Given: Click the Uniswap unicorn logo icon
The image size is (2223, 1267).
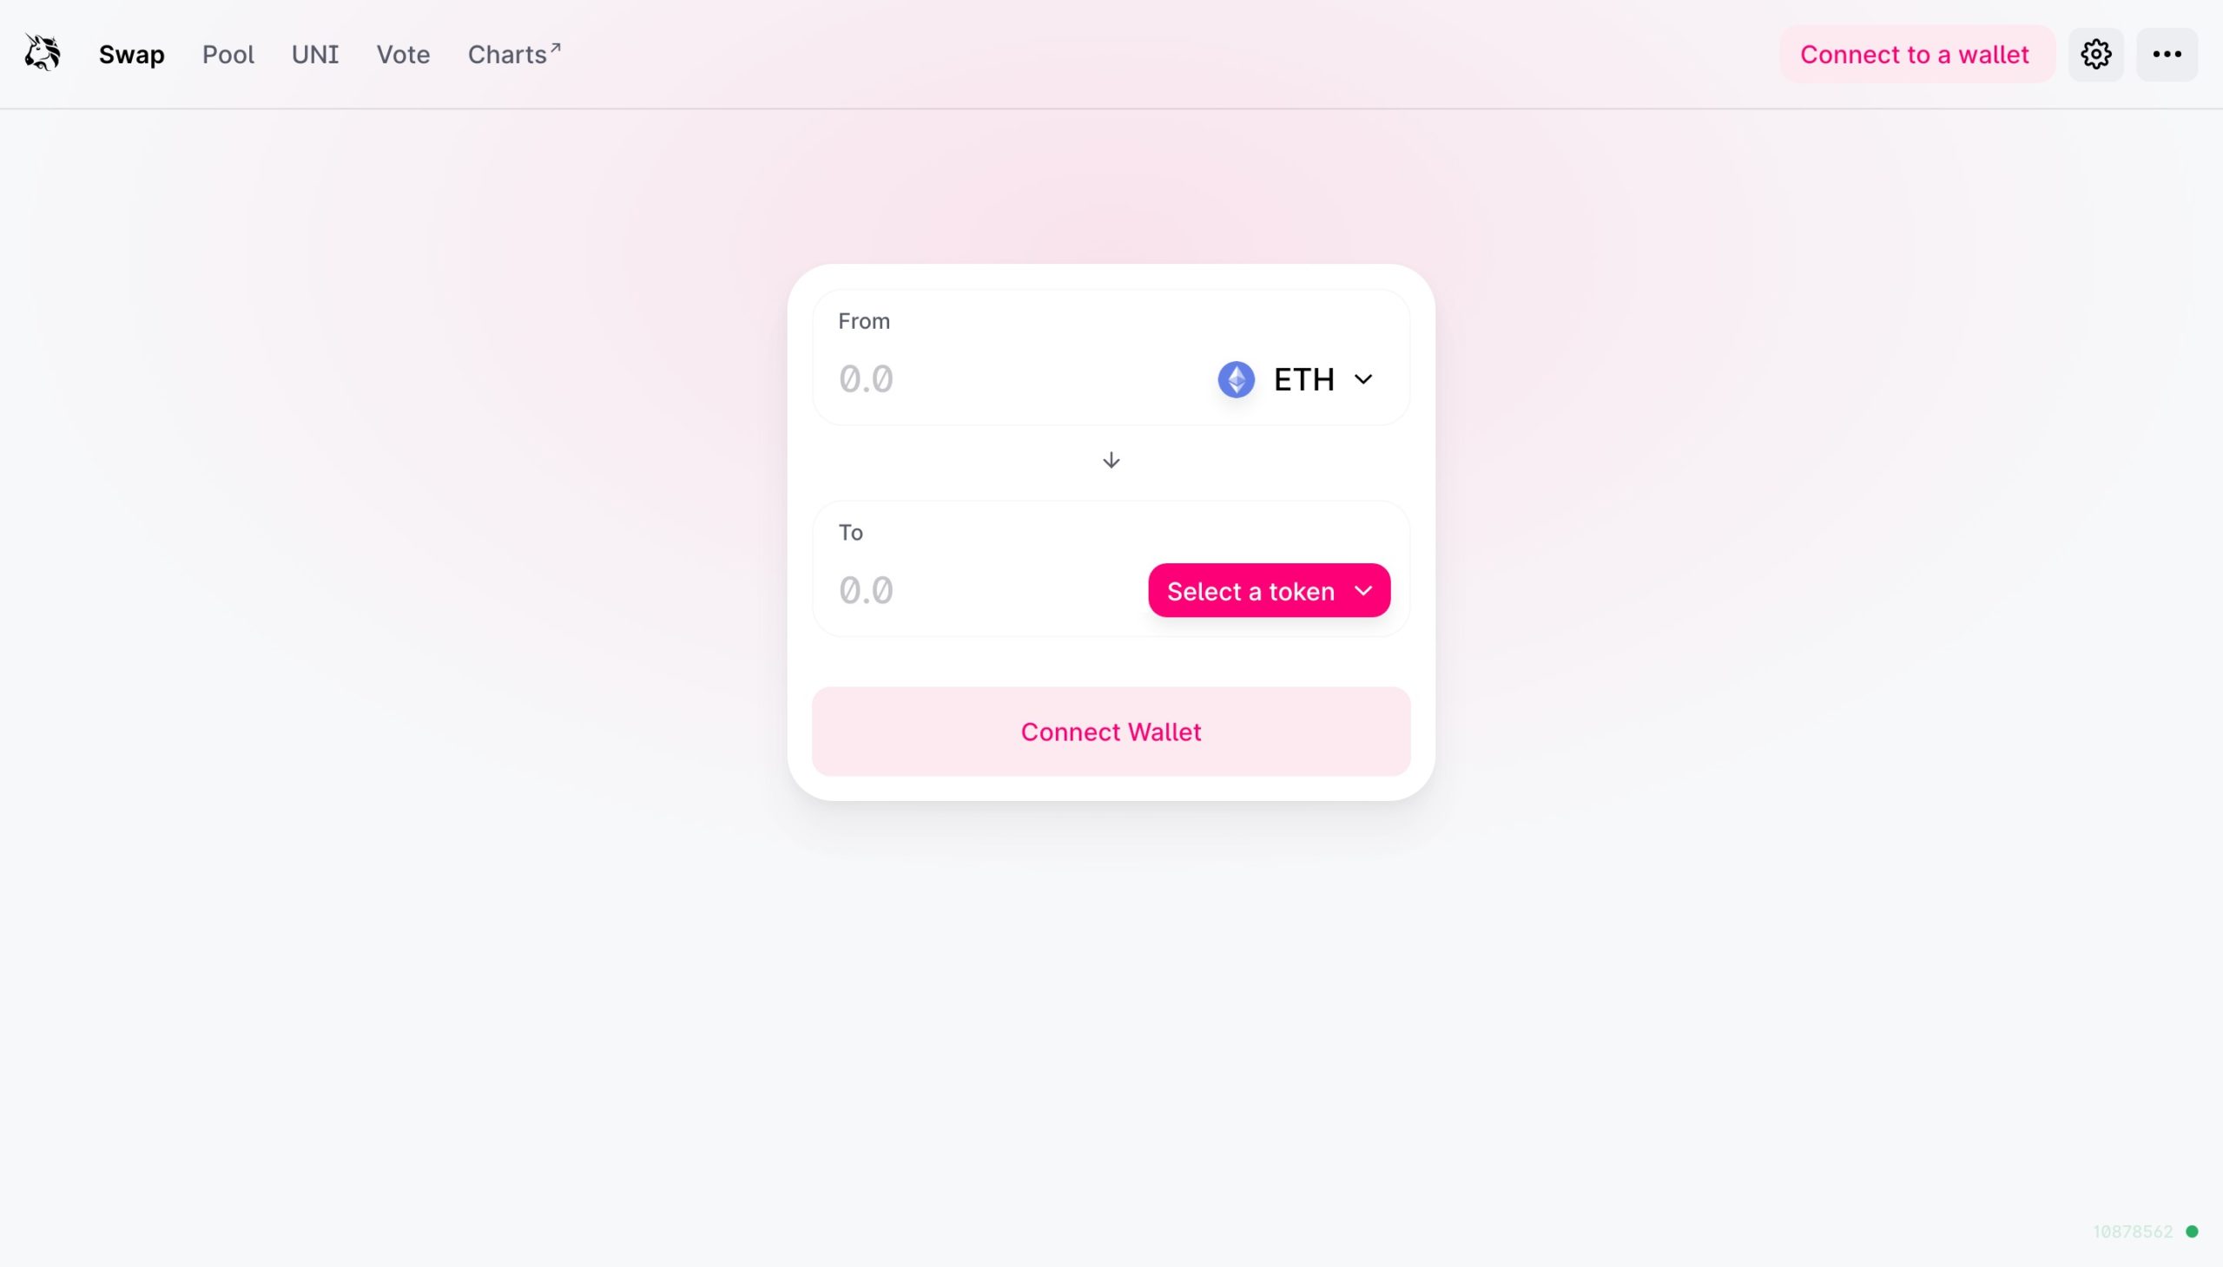Looking at the screenshot, I should coord(43,54).
